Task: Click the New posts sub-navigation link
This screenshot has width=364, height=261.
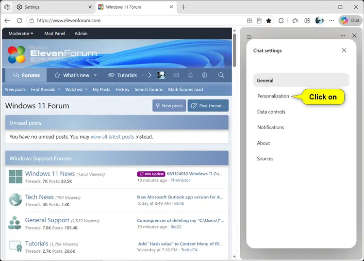Action: coord(16,89)
